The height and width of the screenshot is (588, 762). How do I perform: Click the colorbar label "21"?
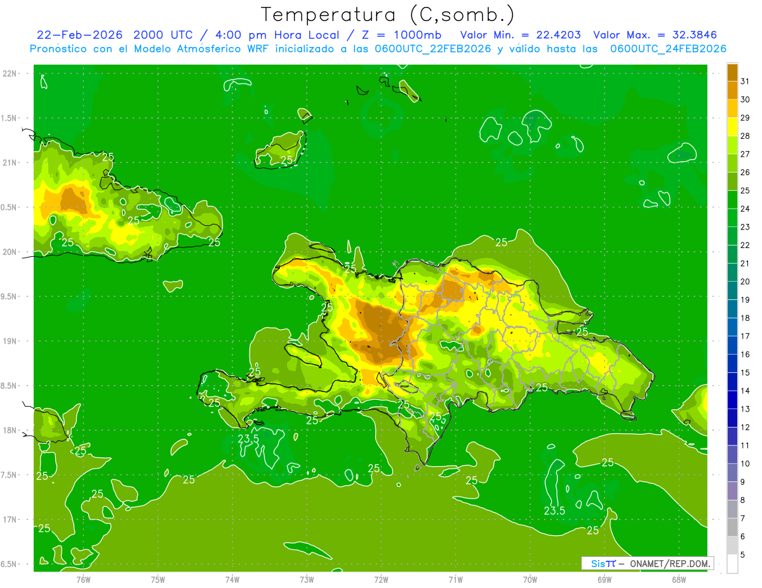point(745,263)
